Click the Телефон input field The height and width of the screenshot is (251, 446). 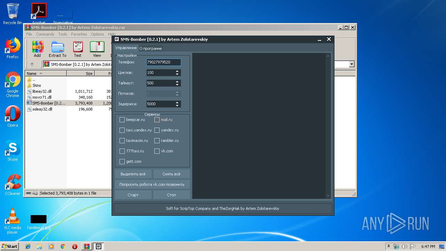coord(163,62)
